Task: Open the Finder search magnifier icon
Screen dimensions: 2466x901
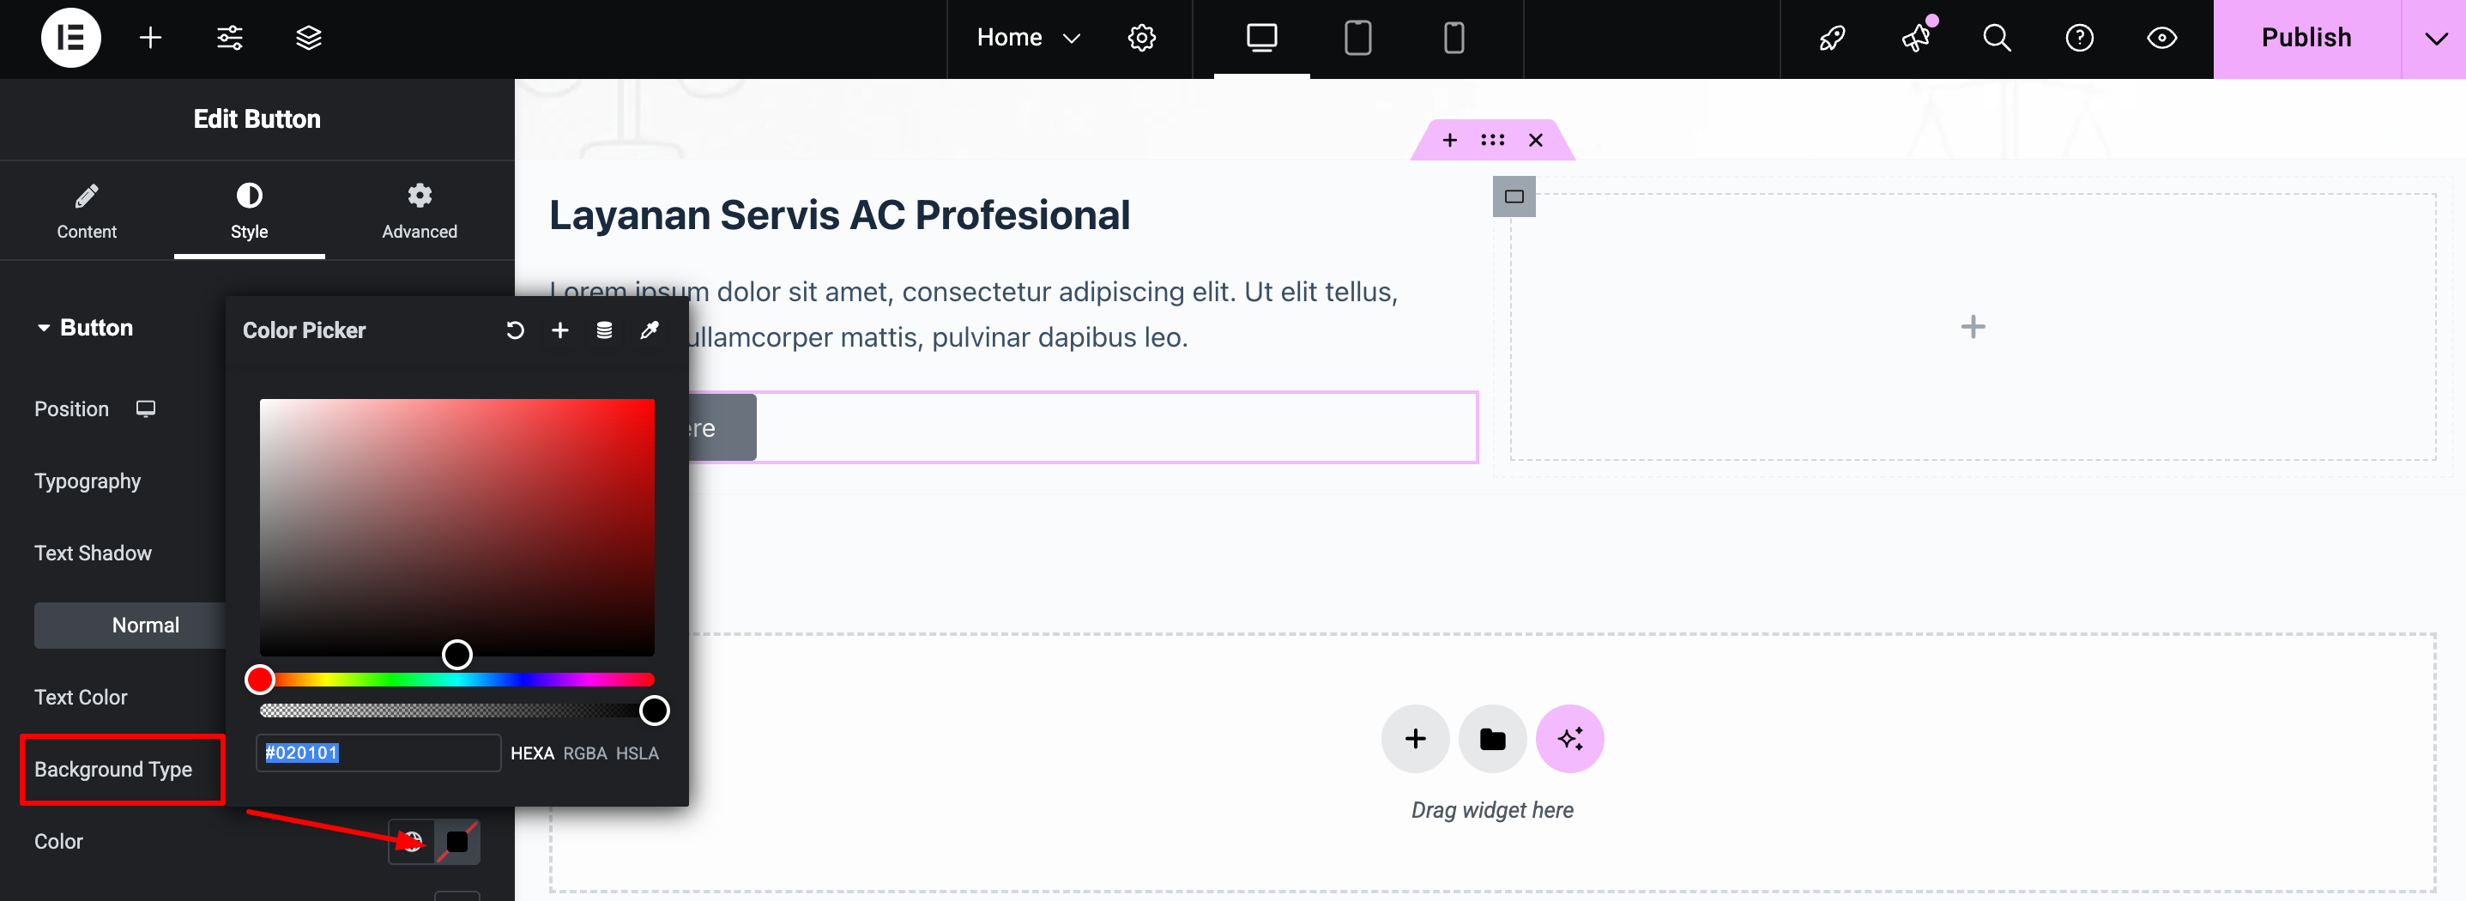Action: [1996, 39]
